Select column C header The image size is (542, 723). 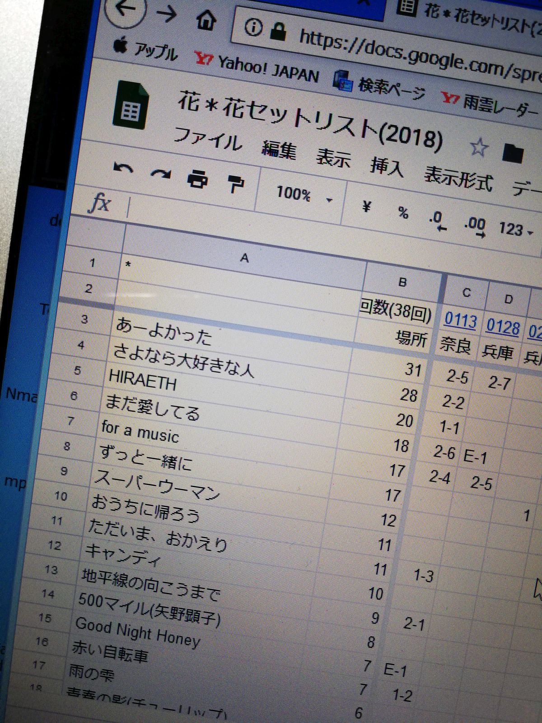467,293
